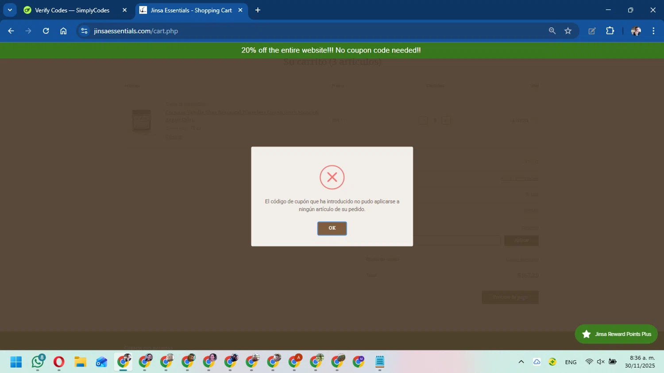The height and width of the screenshot is (373, 664).
Task: Open the Chrome three-dot menu
Action: [653, 31]
